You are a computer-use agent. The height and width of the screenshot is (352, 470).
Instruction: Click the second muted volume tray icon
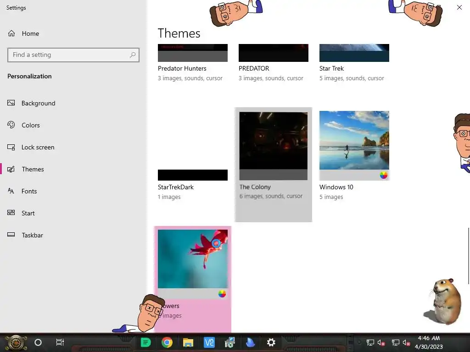(407, 343)
